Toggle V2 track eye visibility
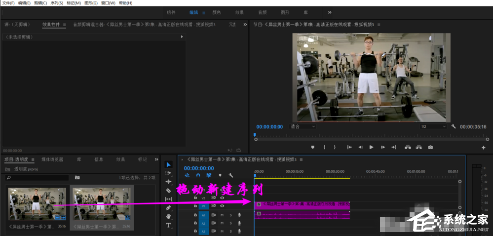This screenshot has height=236, width=493. tap(222, 197)
